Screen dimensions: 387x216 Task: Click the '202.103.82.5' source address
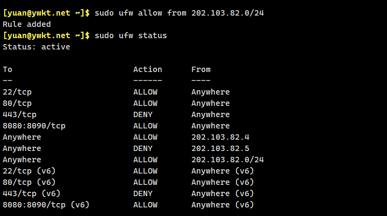tap(220, 148)
